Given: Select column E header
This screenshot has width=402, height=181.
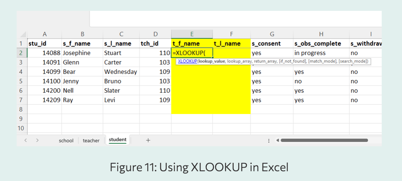Looking at the screenshot, I should [192, 34].
